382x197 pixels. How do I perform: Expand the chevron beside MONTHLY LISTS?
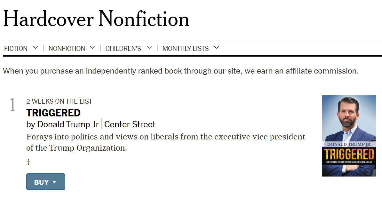[217, 48]
